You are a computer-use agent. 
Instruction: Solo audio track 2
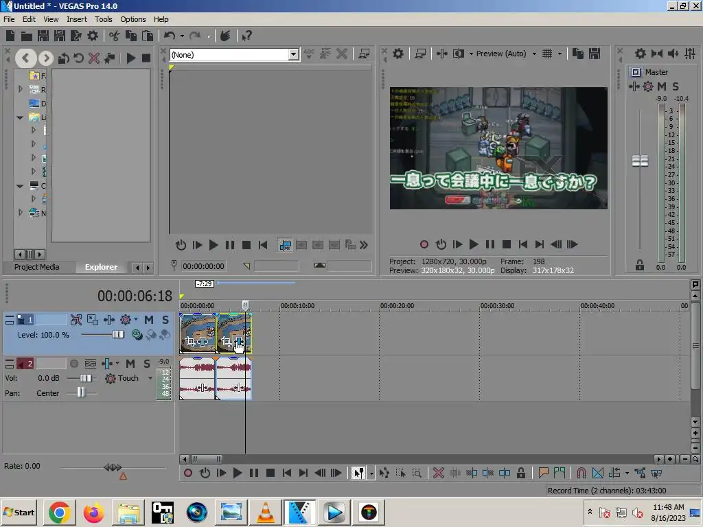pyautogui.click(x=147, y=364)
